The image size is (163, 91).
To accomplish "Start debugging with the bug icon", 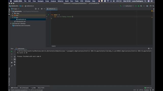I will coord(139,6).
